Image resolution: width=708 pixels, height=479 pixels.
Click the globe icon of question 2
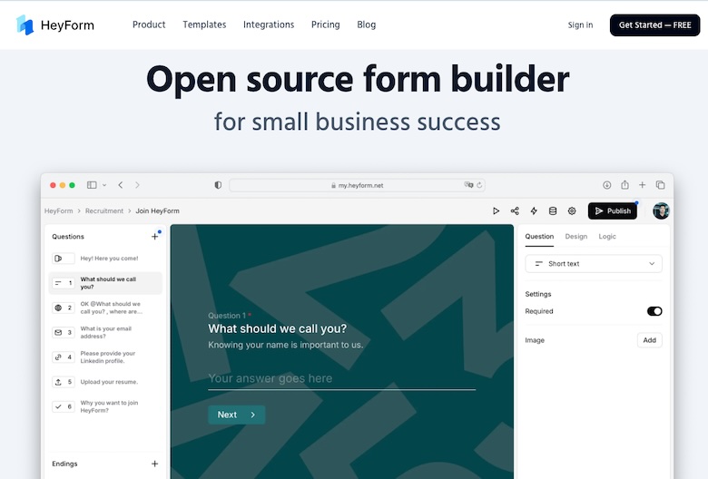point(58,308)
